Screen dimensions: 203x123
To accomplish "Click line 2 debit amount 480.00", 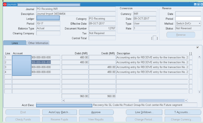I will pyautogui.click(x=75, y=62).
